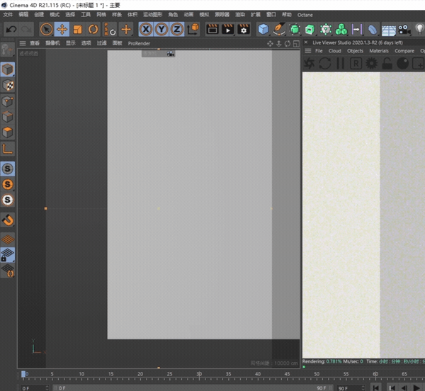Open the deformer objects icon
425x391 pixels.
373,29
